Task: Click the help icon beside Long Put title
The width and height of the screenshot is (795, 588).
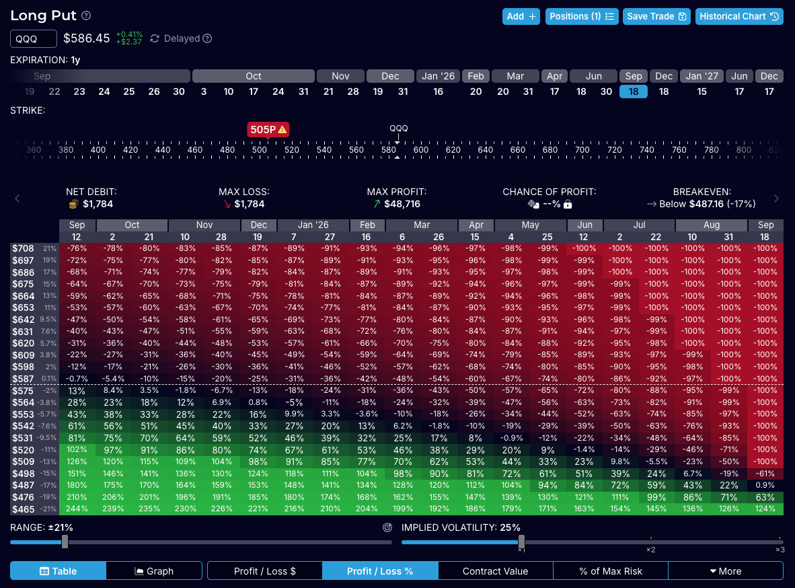Action: tap(86, 16)
